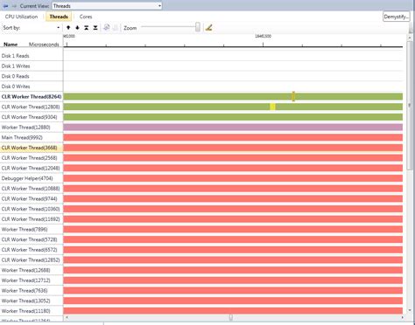Move selected thread down
The height and width of the screenshot is (325, 415).
pyautogui.click(x=77, y=28)
